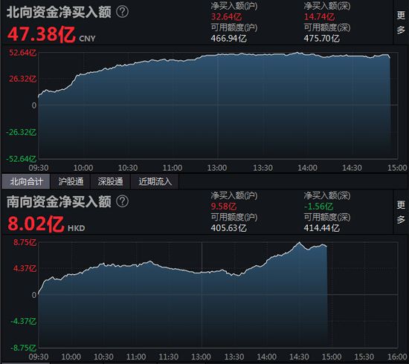This screenshot has width=409, height=364.
Task: Open the 近期流入 tab
Action: point(155,181)
